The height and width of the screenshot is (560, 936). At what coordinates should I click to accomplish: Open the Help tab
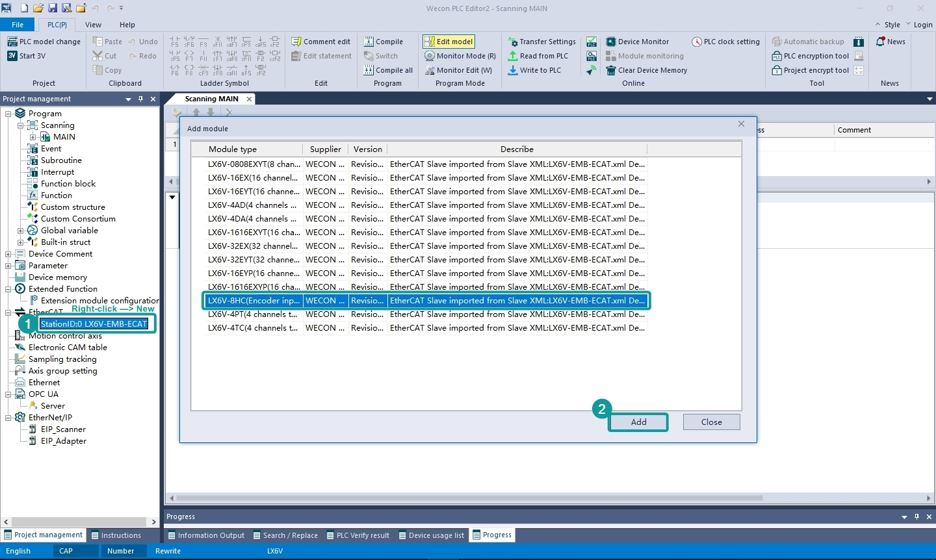[x=127, y=25]
